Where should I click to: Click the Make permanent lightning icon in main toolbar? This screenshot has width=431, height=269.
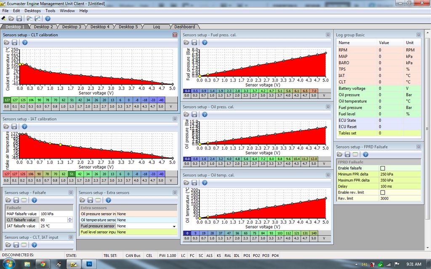3,18
